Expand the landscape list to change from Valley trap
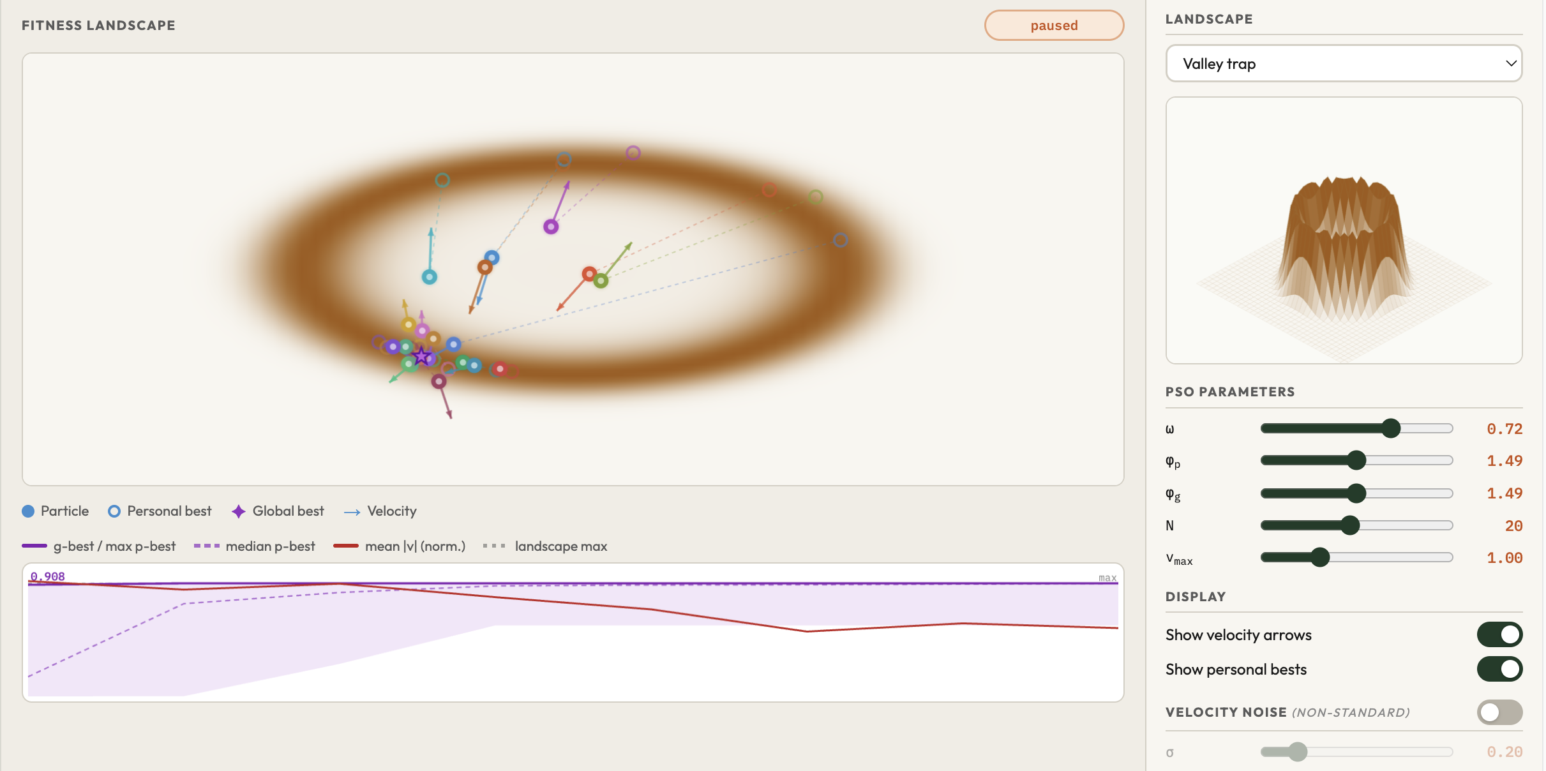The height and width of the screenshot is (771, 1546). click(1343, 63)
